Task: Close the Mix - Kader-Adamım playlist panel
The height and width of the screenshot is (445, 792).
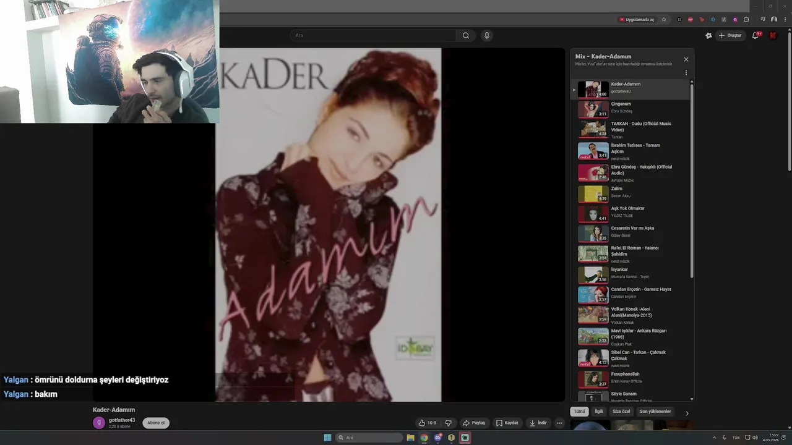Action: pos(686,59)
